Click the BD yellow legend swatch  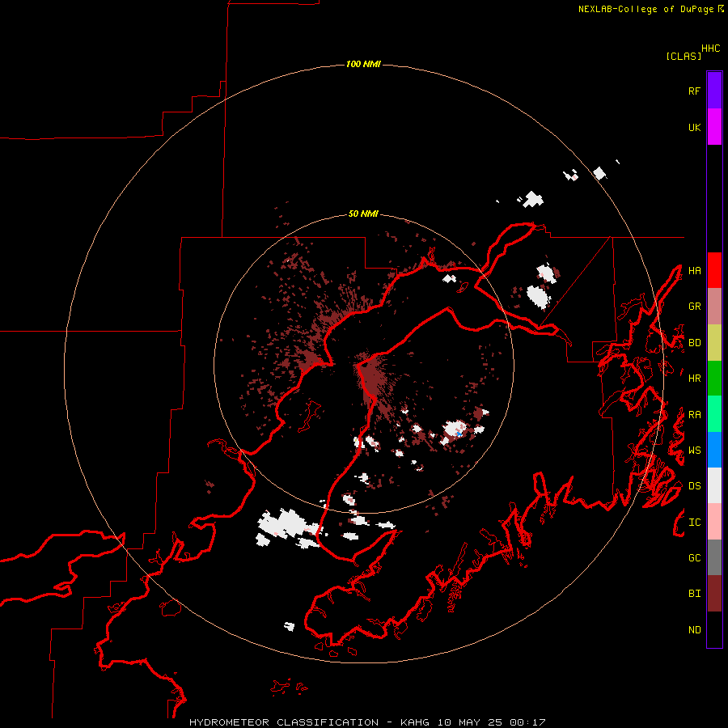(x=714, y=342)
